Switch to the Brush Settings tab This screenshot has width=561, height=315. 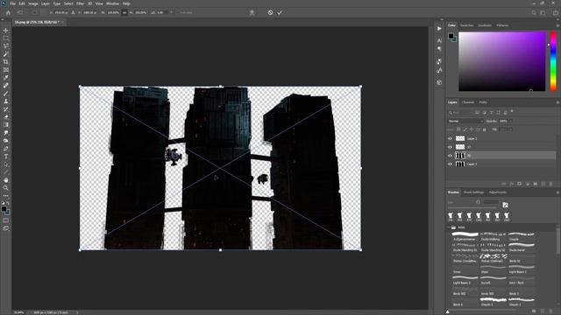pos(473,192)
